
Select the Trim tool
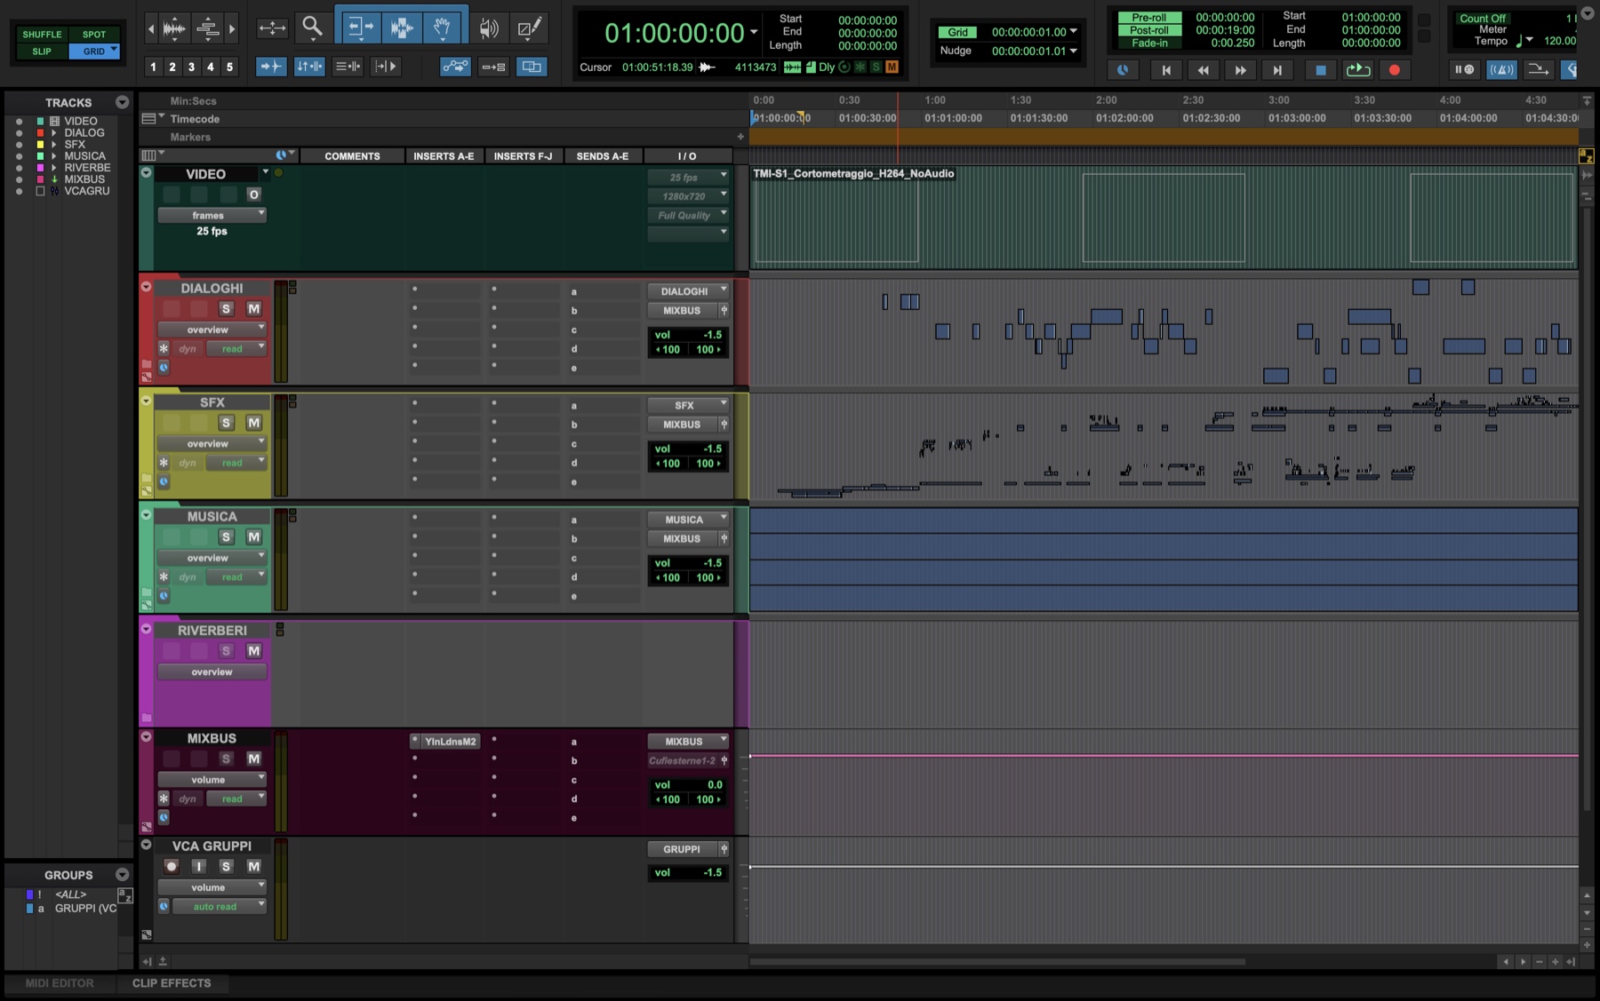[x=360, y=28]
